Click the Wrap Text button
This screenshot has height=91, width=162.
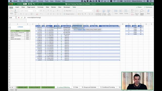point(68,11)
